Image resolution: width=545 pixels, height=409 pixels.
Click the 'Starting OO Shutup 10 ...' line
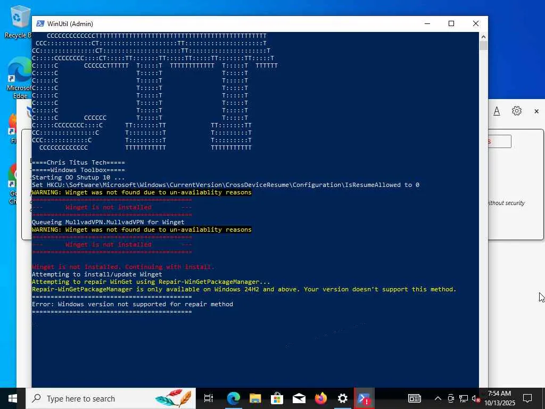pyautogui.click(x=78, y=177)
